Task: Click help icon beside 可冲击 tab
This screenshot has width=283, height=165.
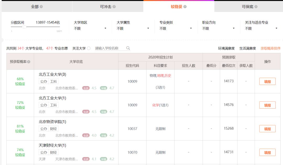Action: click(x=114, y=7)
